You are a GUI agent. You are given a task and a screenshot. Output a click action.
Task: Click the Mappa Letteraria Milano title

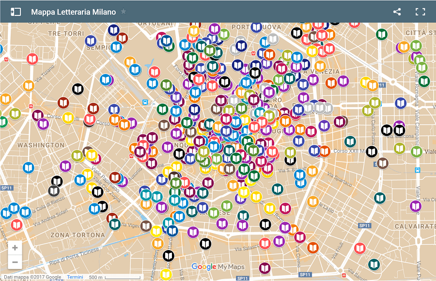[x=74, y=12]
